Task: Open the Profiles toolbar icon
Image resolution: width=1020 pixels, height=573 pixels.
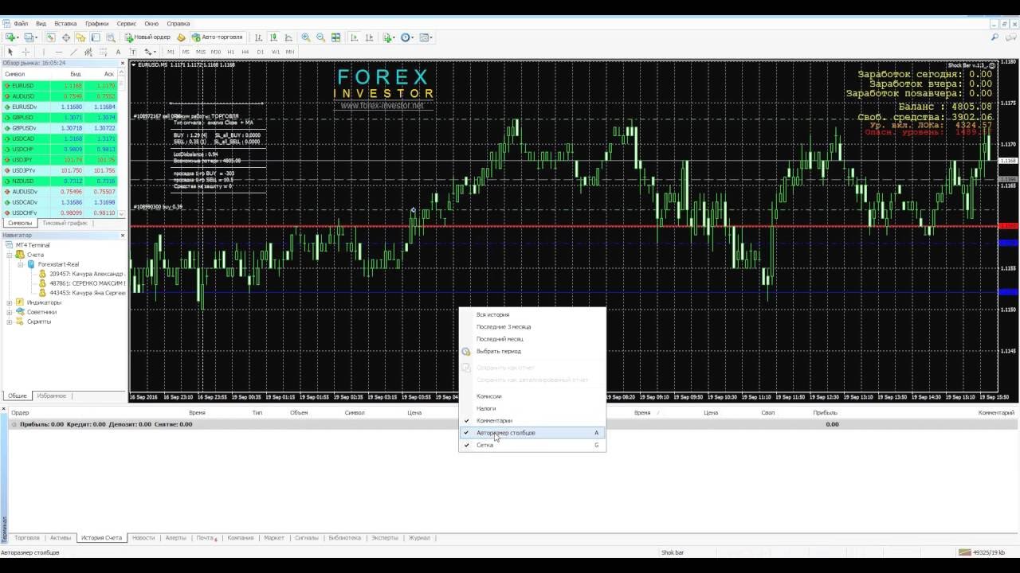Action: [30, 37]
